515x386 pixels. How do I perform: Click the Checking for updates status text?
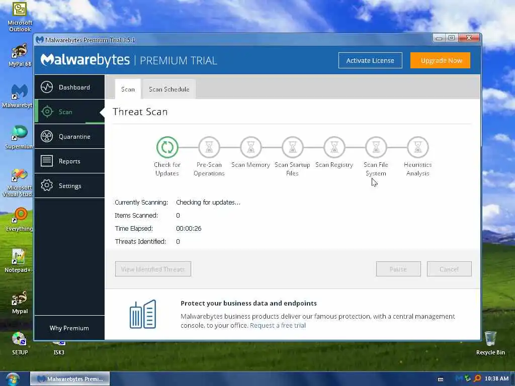[208, 203]
